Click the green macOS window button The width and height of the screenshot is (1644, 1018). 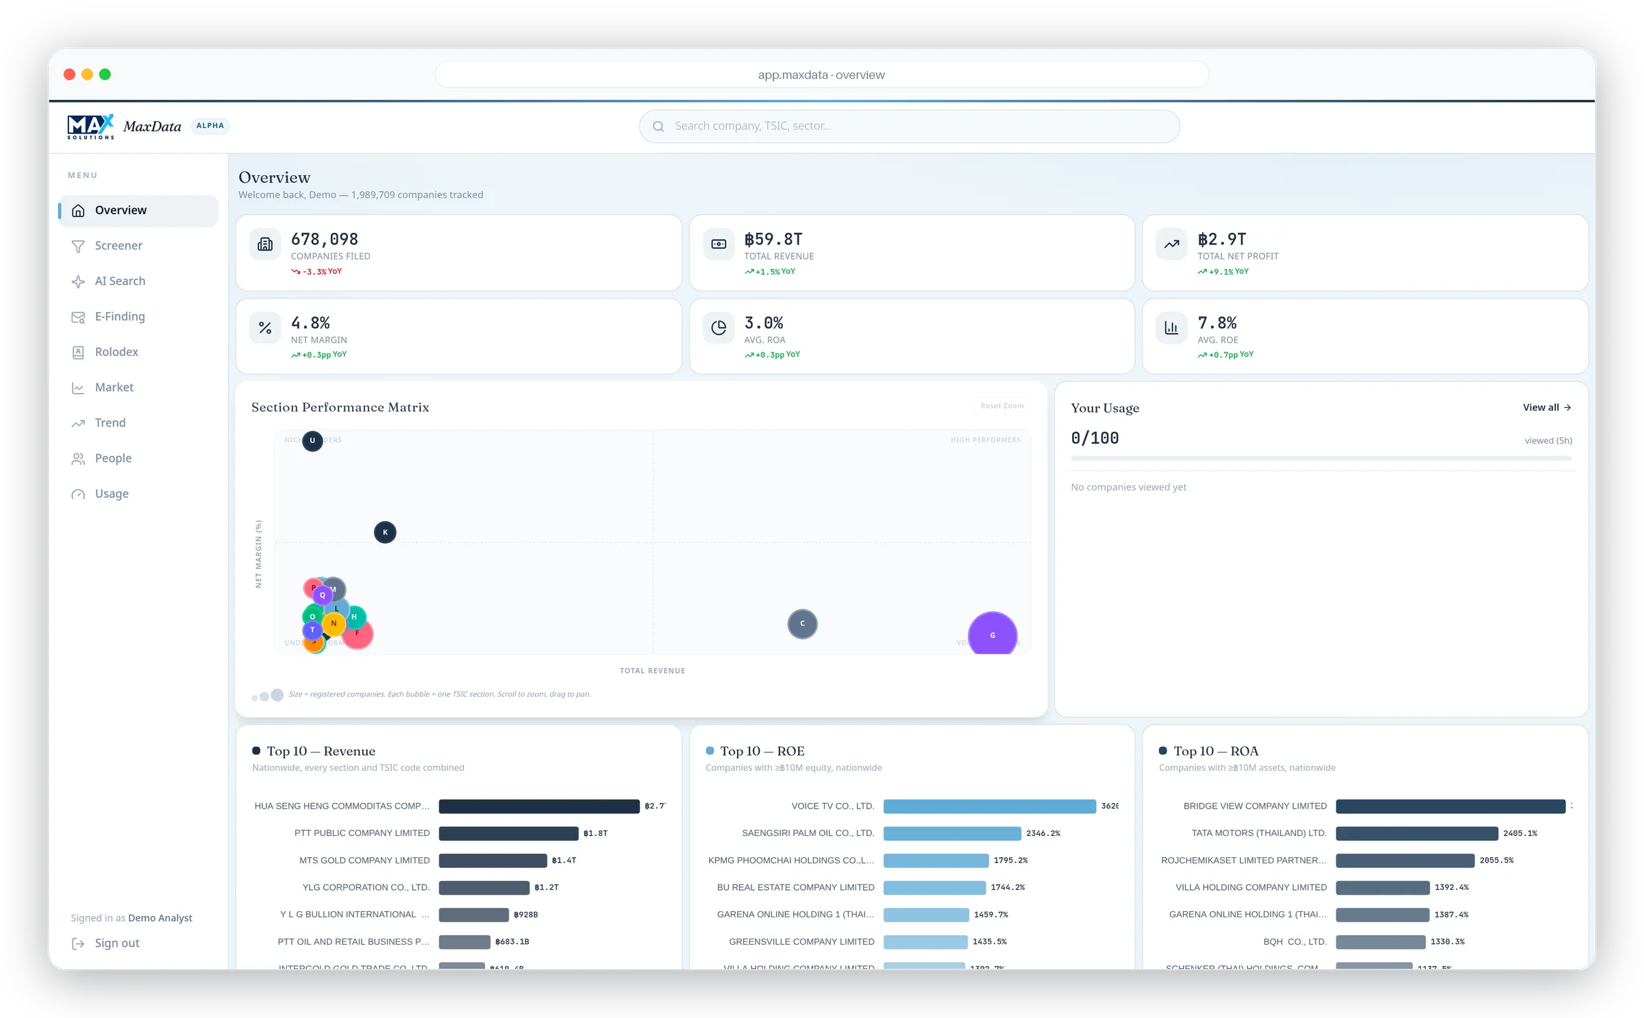pyautogui.click(x=105, y=75)
